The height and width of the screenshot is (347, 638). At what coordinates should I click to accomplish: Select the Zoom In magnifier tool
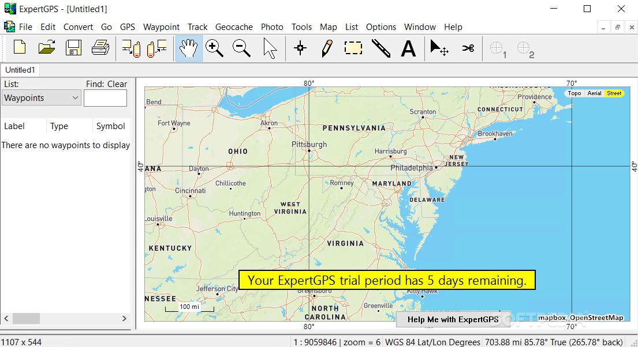tap(215, 48)
